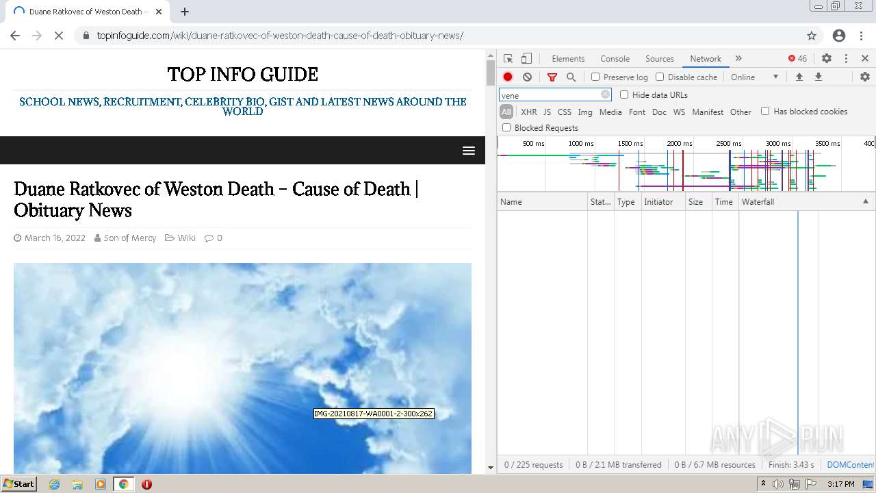Click the Time column header
The image size is (876, 493).
(725, 202)
